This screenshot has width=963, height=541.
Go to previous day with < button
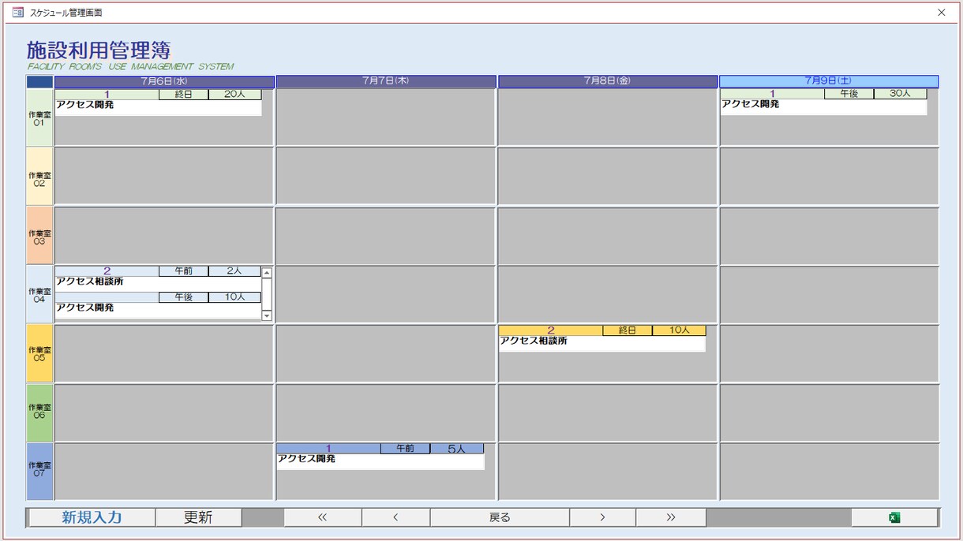click(395, 517)
